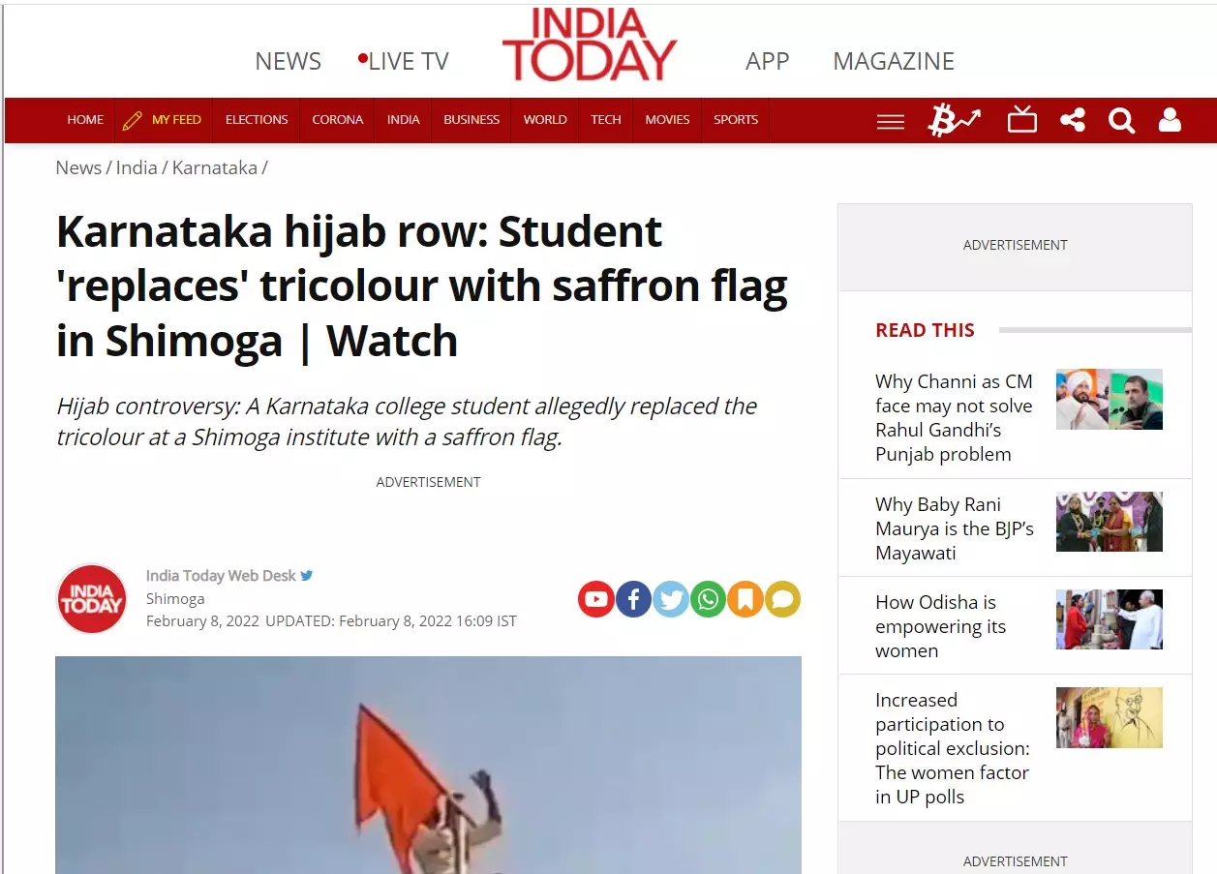Open comments with yellow chat icon
1217x874 pixels.
click(782, 599)
